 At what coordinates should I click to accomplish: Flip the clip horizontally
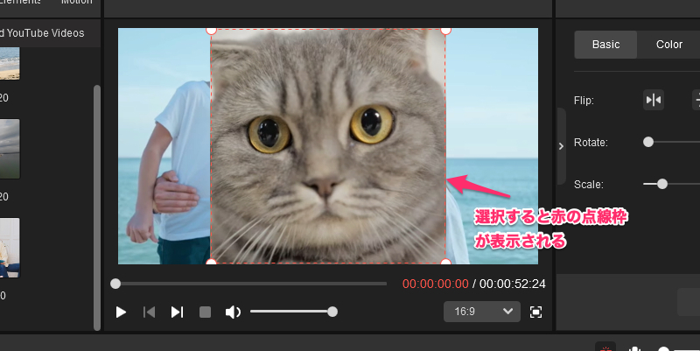653,100
